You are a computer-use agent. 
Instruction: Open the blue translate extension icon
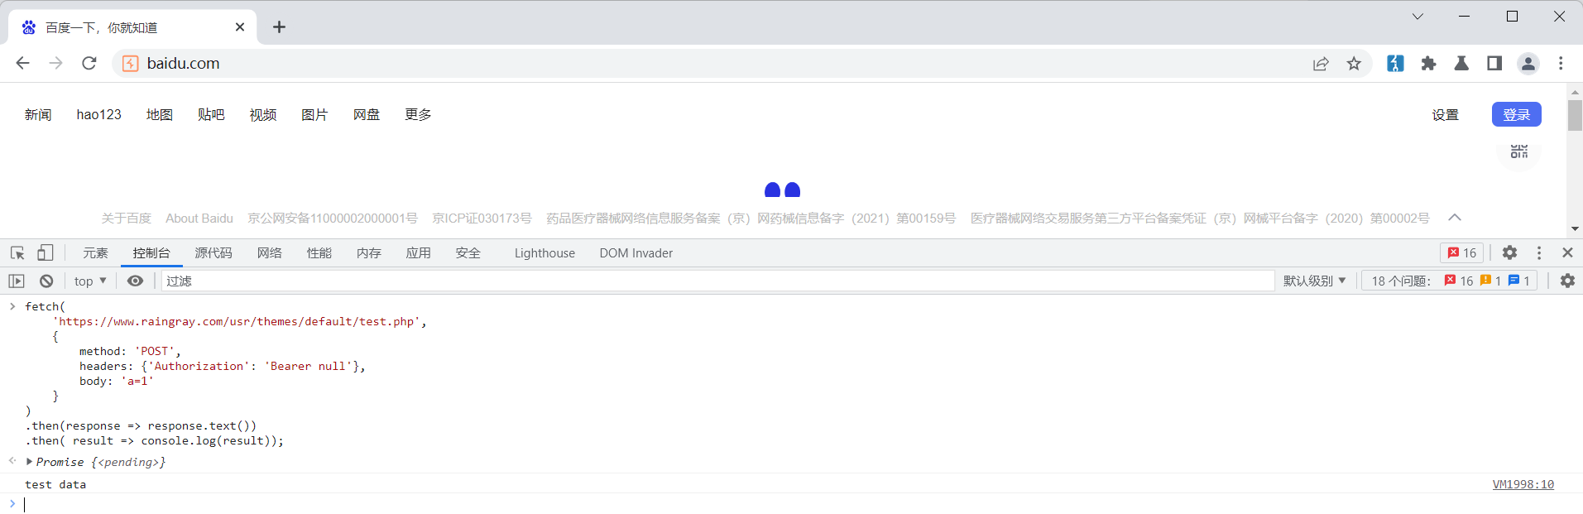(1395, 64)
